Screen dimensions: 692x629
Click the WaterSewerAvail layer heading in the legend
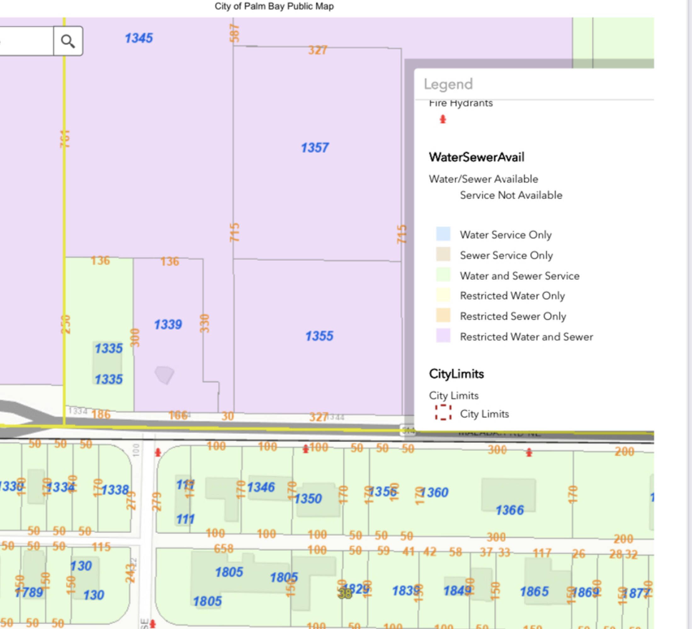point(476,157)
